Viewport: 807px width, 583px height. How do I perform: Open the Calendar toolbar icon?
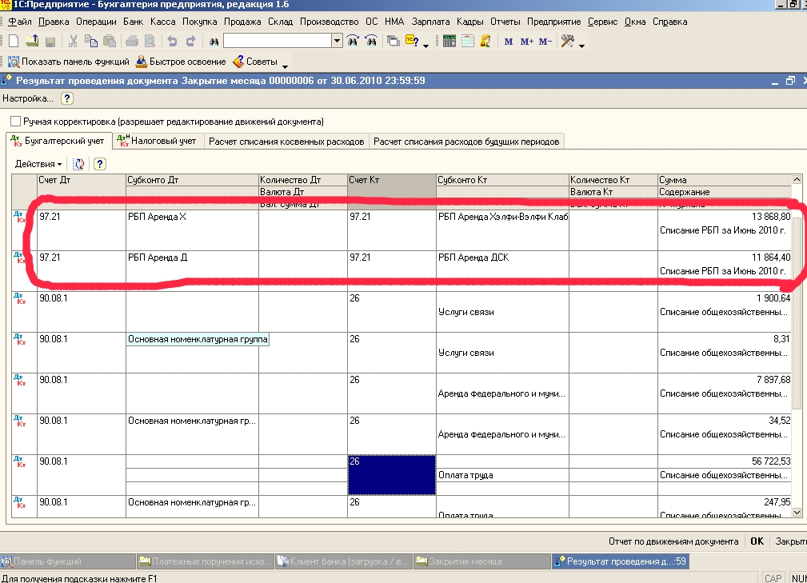point(468,41)
